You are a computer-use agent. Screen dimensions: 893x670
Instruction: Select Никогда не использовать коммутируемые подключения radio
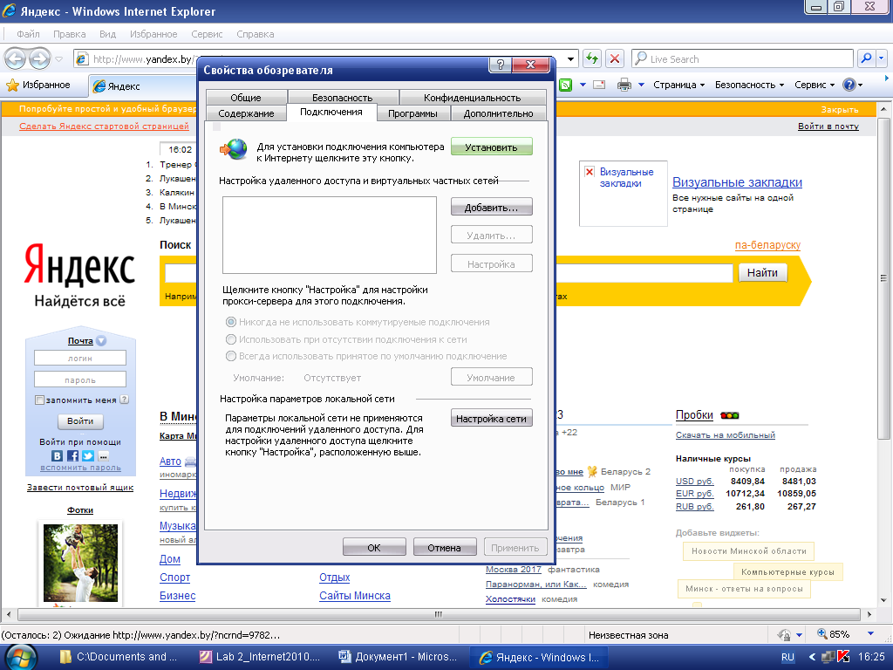(230, 322)
